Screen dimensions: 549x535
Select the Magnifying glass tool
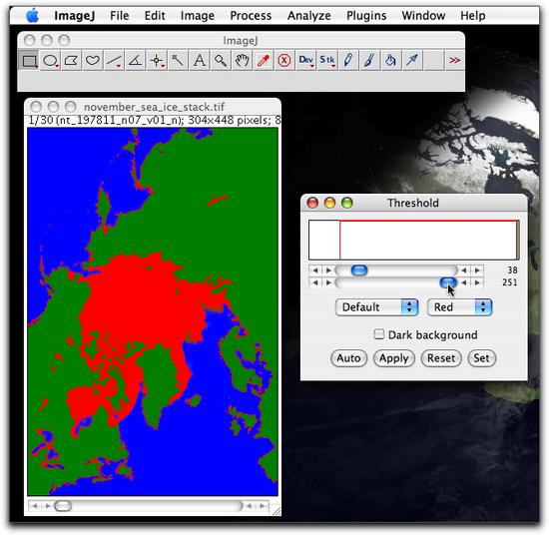pyautogui.click(x=221, y=61)
